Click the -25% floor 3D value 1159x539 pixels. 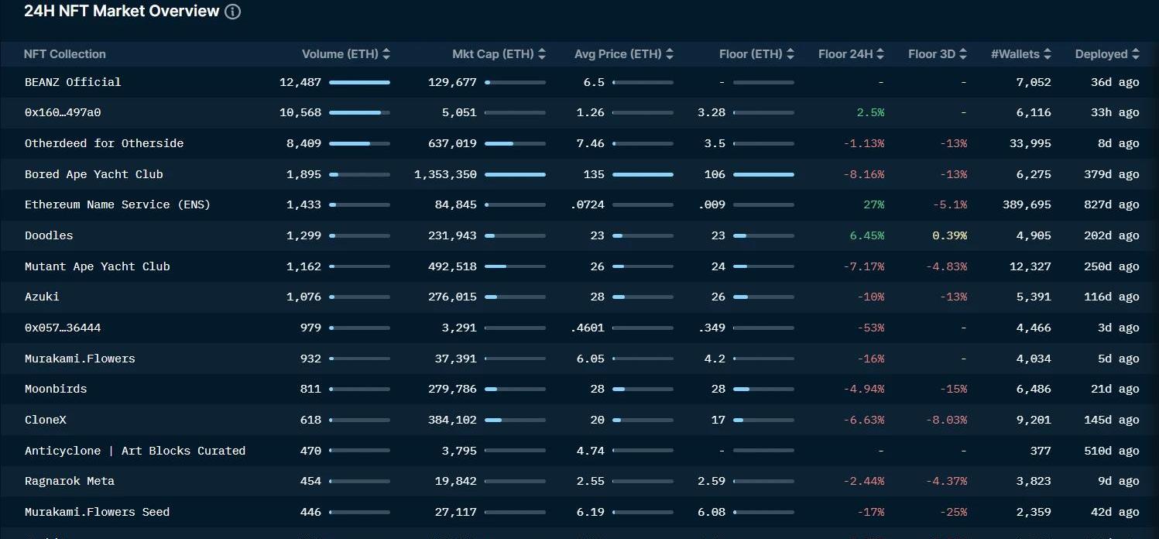click(954, 512)
